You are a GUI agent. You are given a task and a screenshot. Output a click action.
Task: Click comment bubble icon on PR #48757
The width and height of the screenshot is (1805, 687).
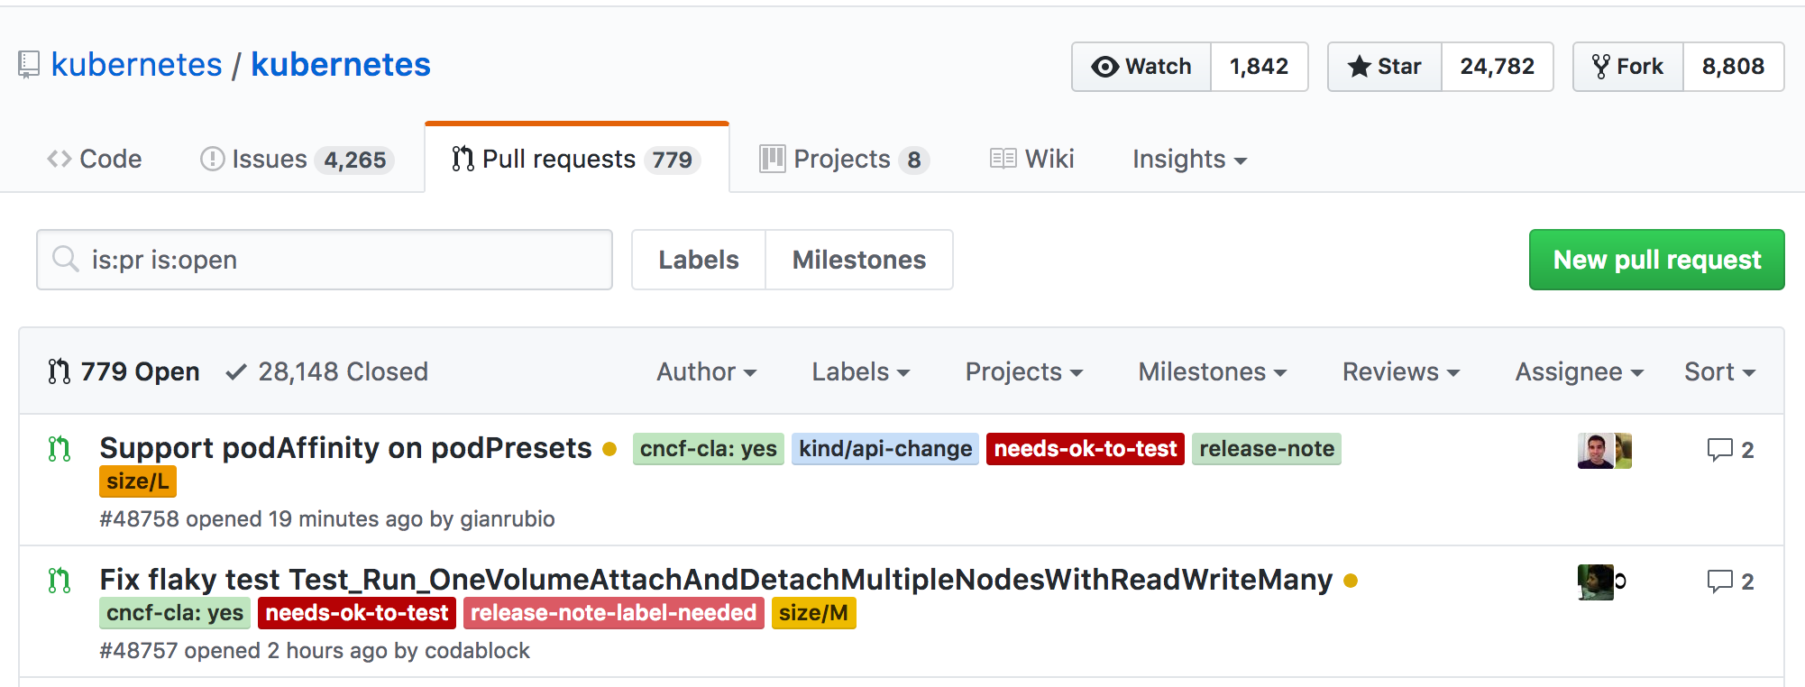1719,582
